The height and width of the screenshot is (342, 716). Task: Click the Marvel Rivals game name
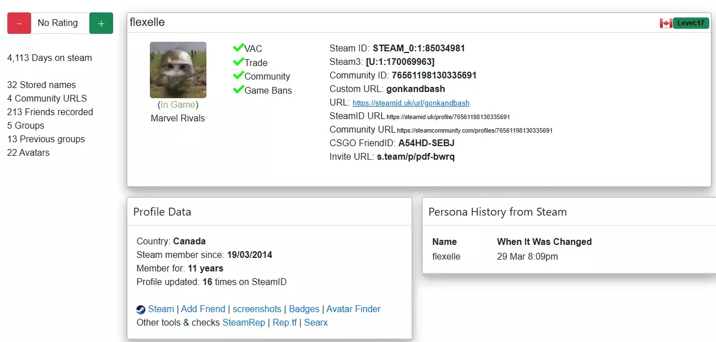(x=178, y=118)
